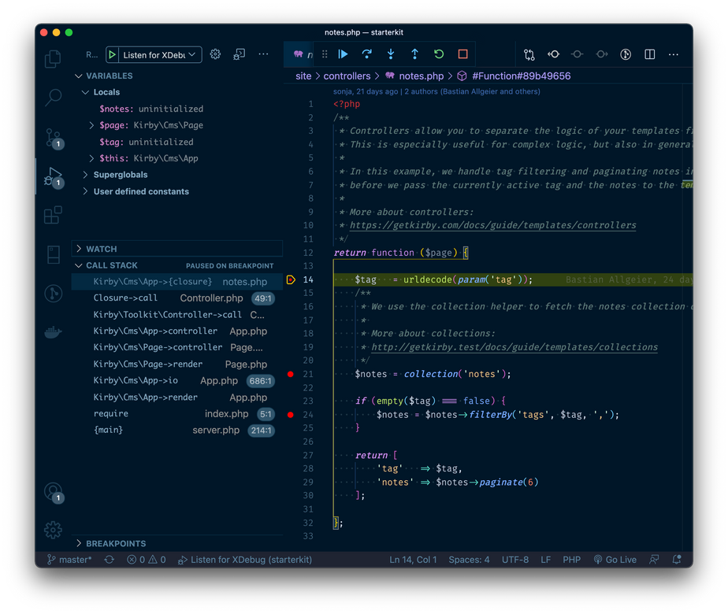Toggle the breakpoint on line 24
The image size is (728, 614).
tap(291, 414)
